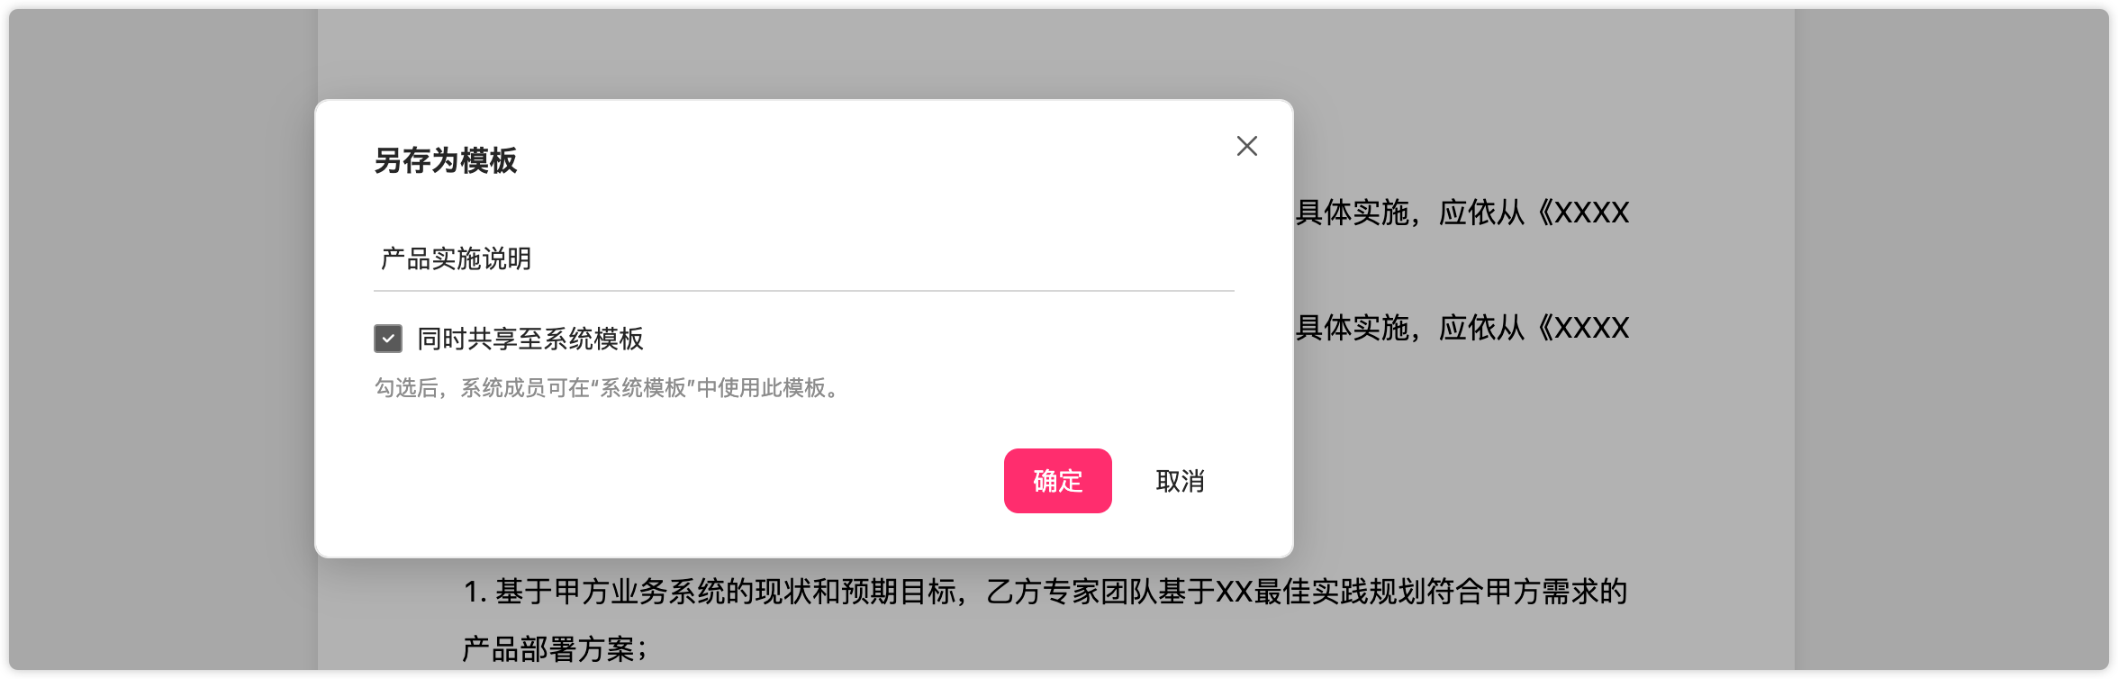
Task: Close the 另存为模板 dialog with X icon
Action: tap(1246, 146)
